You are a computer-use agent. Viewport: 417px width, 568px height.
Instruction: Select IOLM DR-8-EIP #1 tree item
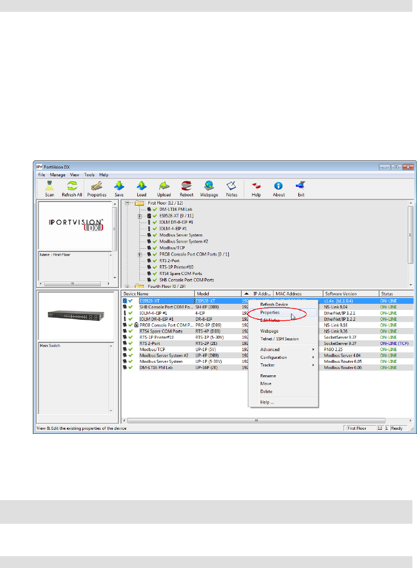[176, 222]
